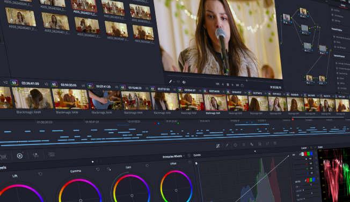Toggle the red channel curve button
This screenshot has height=202, width=350.
point(305,154)
